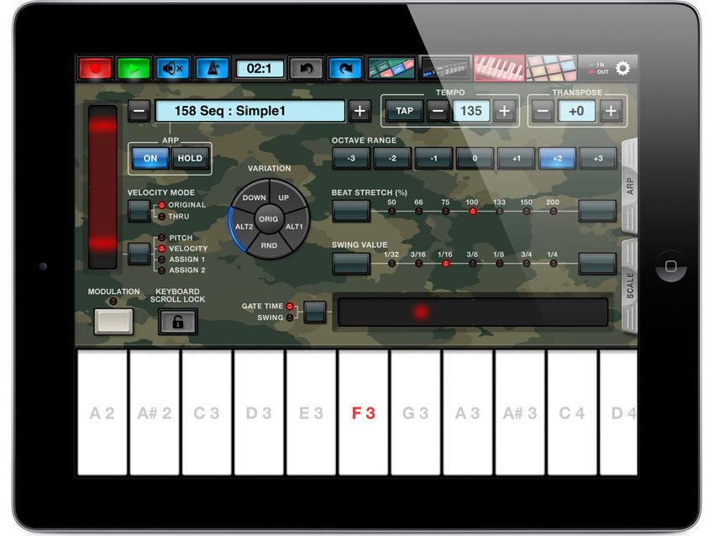This screenshot has height=536, width=714.
Task: Open the settings gear
Action: tap(621, 69)
